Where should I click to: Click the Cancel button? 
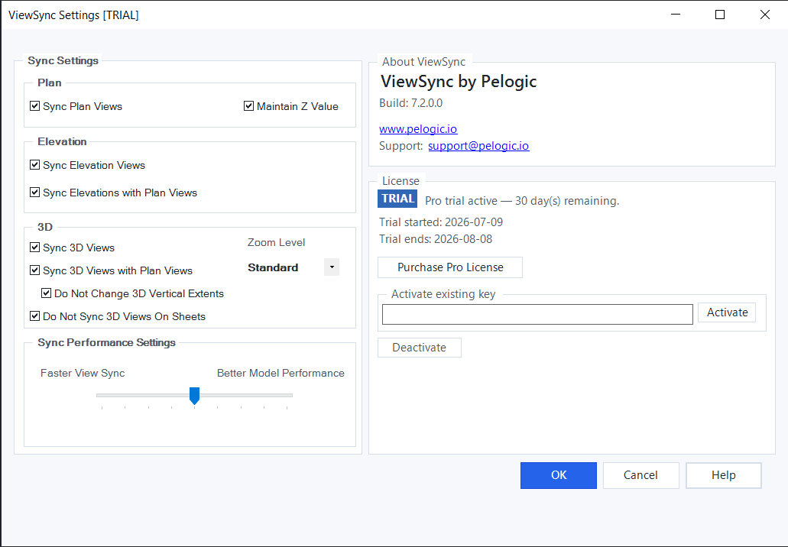pyautogui.click(x=640, y=475)
